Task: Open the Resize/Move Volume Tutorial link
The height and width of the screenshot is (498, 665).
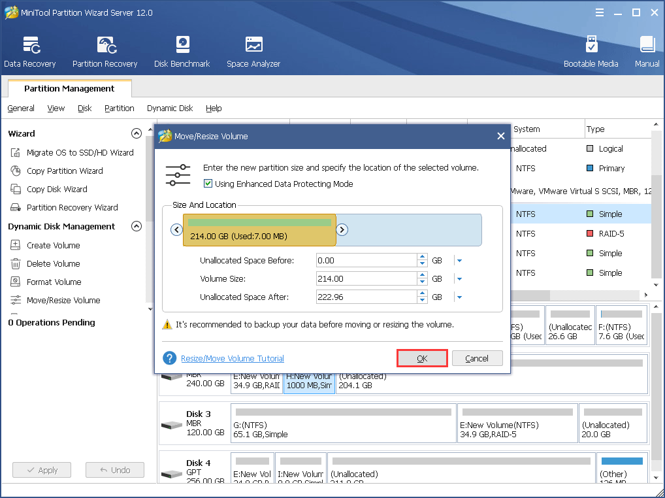Action: [233, 358]
